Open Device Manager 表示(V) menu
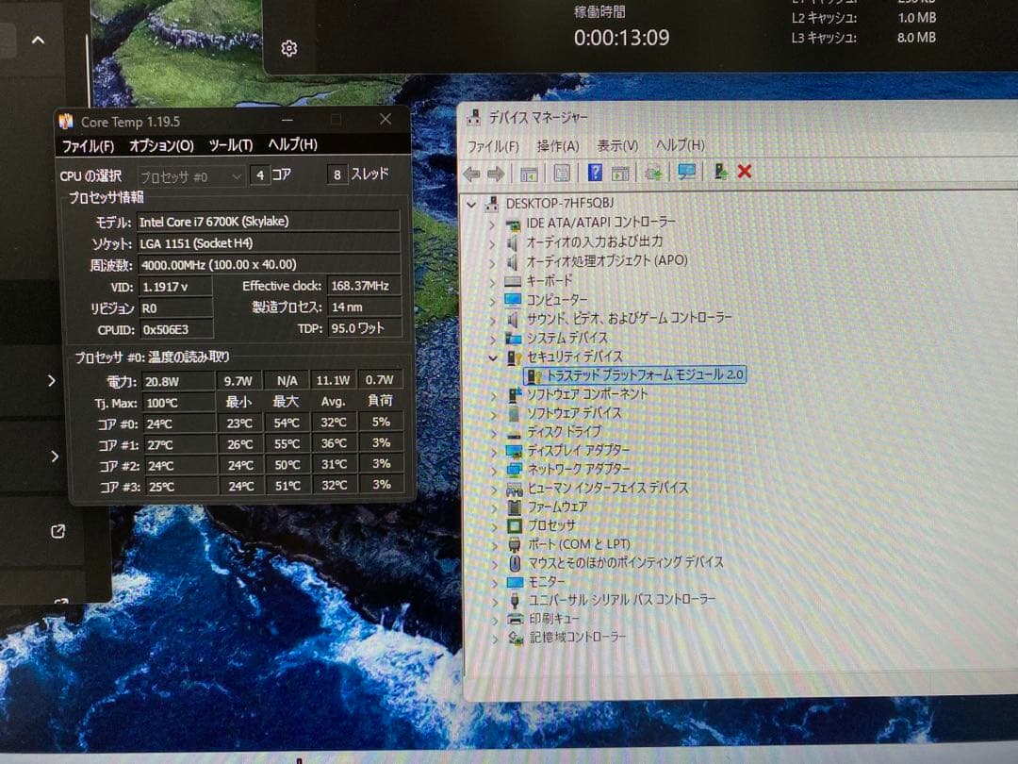 point(617,145)
